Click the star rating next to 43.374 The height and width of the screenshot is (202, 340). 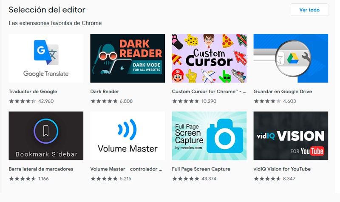[186, 179]
